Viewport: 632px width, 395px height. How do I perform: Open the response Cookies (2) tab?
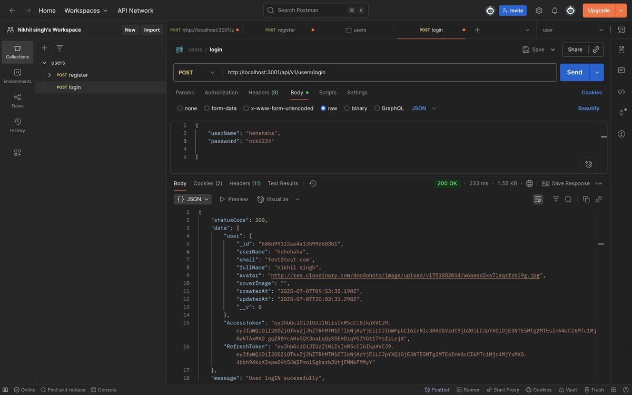[208, 183]
